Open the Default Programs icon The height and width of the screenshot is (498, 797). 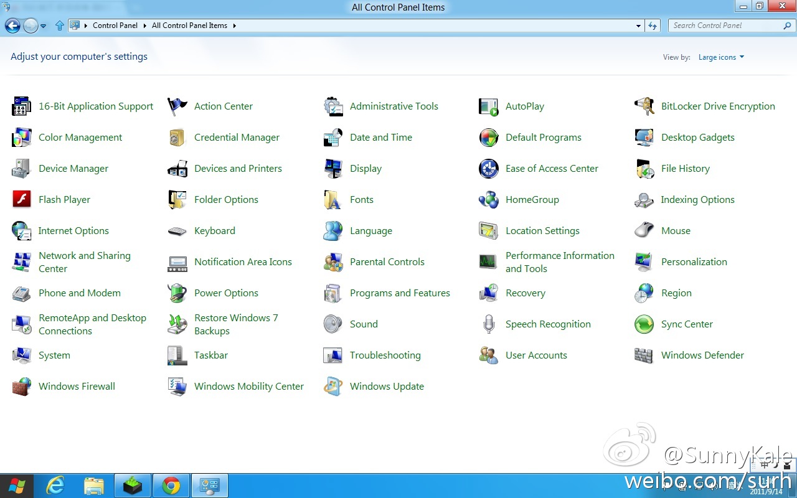pyautogui.click(x=489, y=138)
